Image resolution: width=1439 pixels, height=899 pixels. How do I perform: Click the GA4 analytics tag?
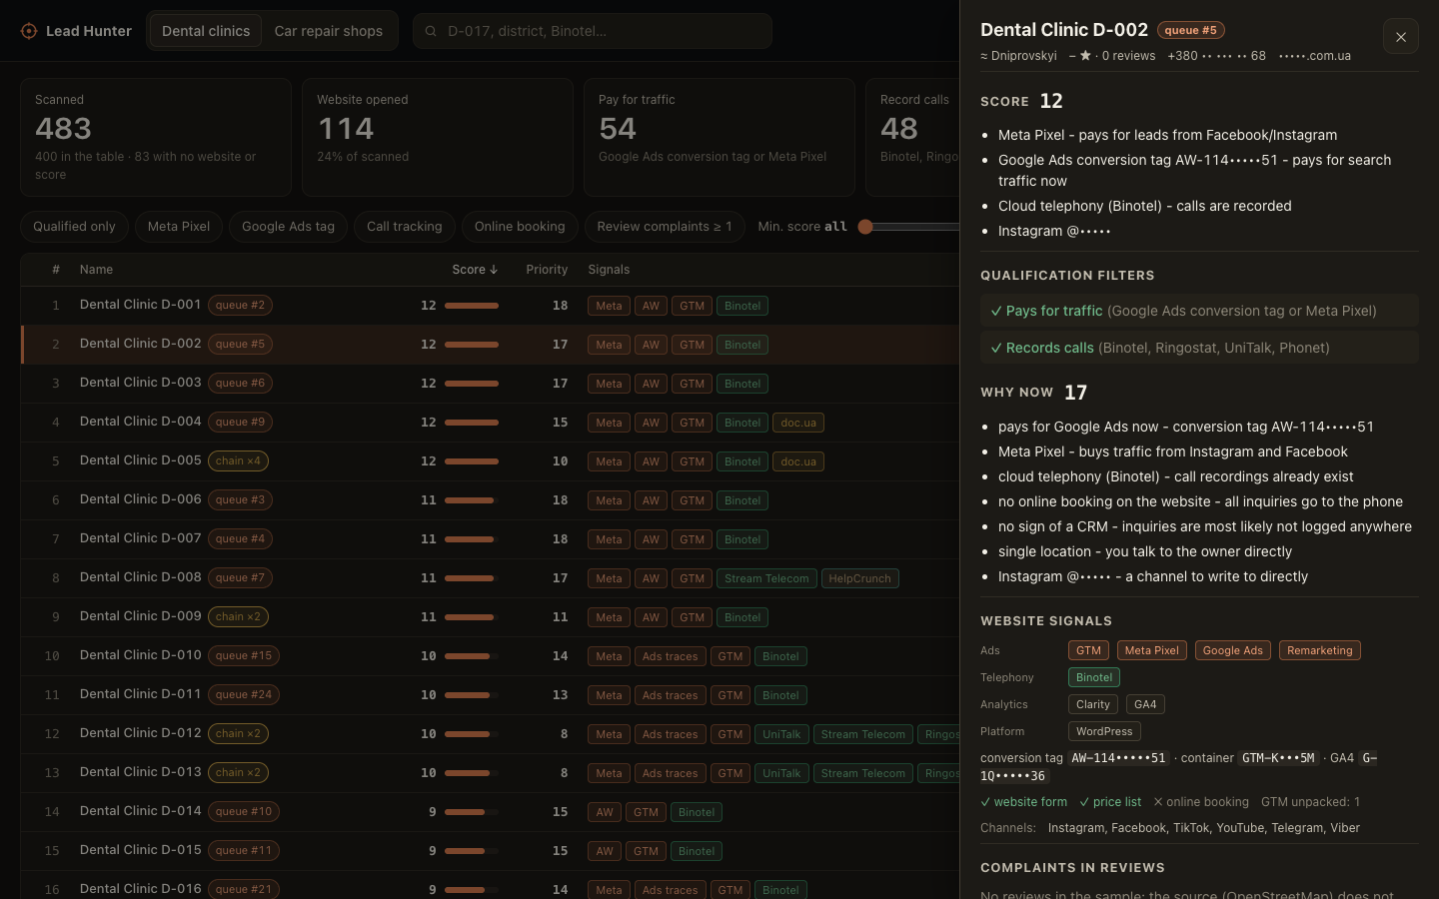coord(1145,704)
